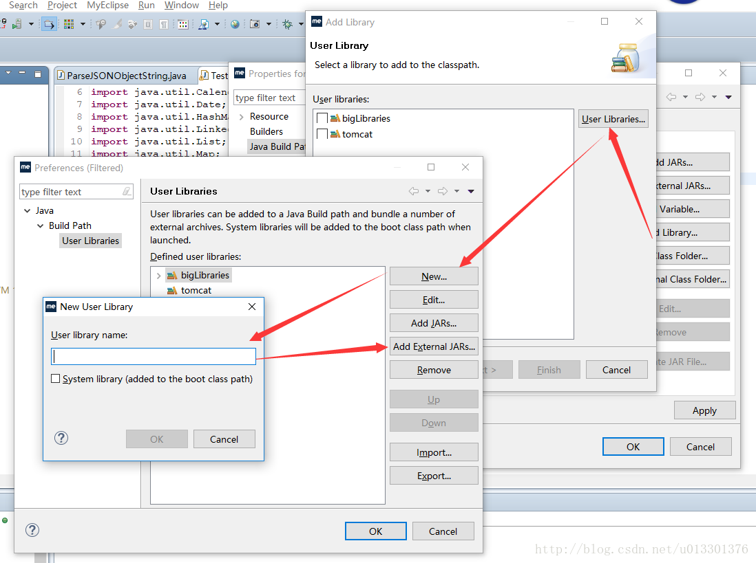Click Cancel in New User Library dialog
Viewport: 756px width, 563px height.
(224, 439)
